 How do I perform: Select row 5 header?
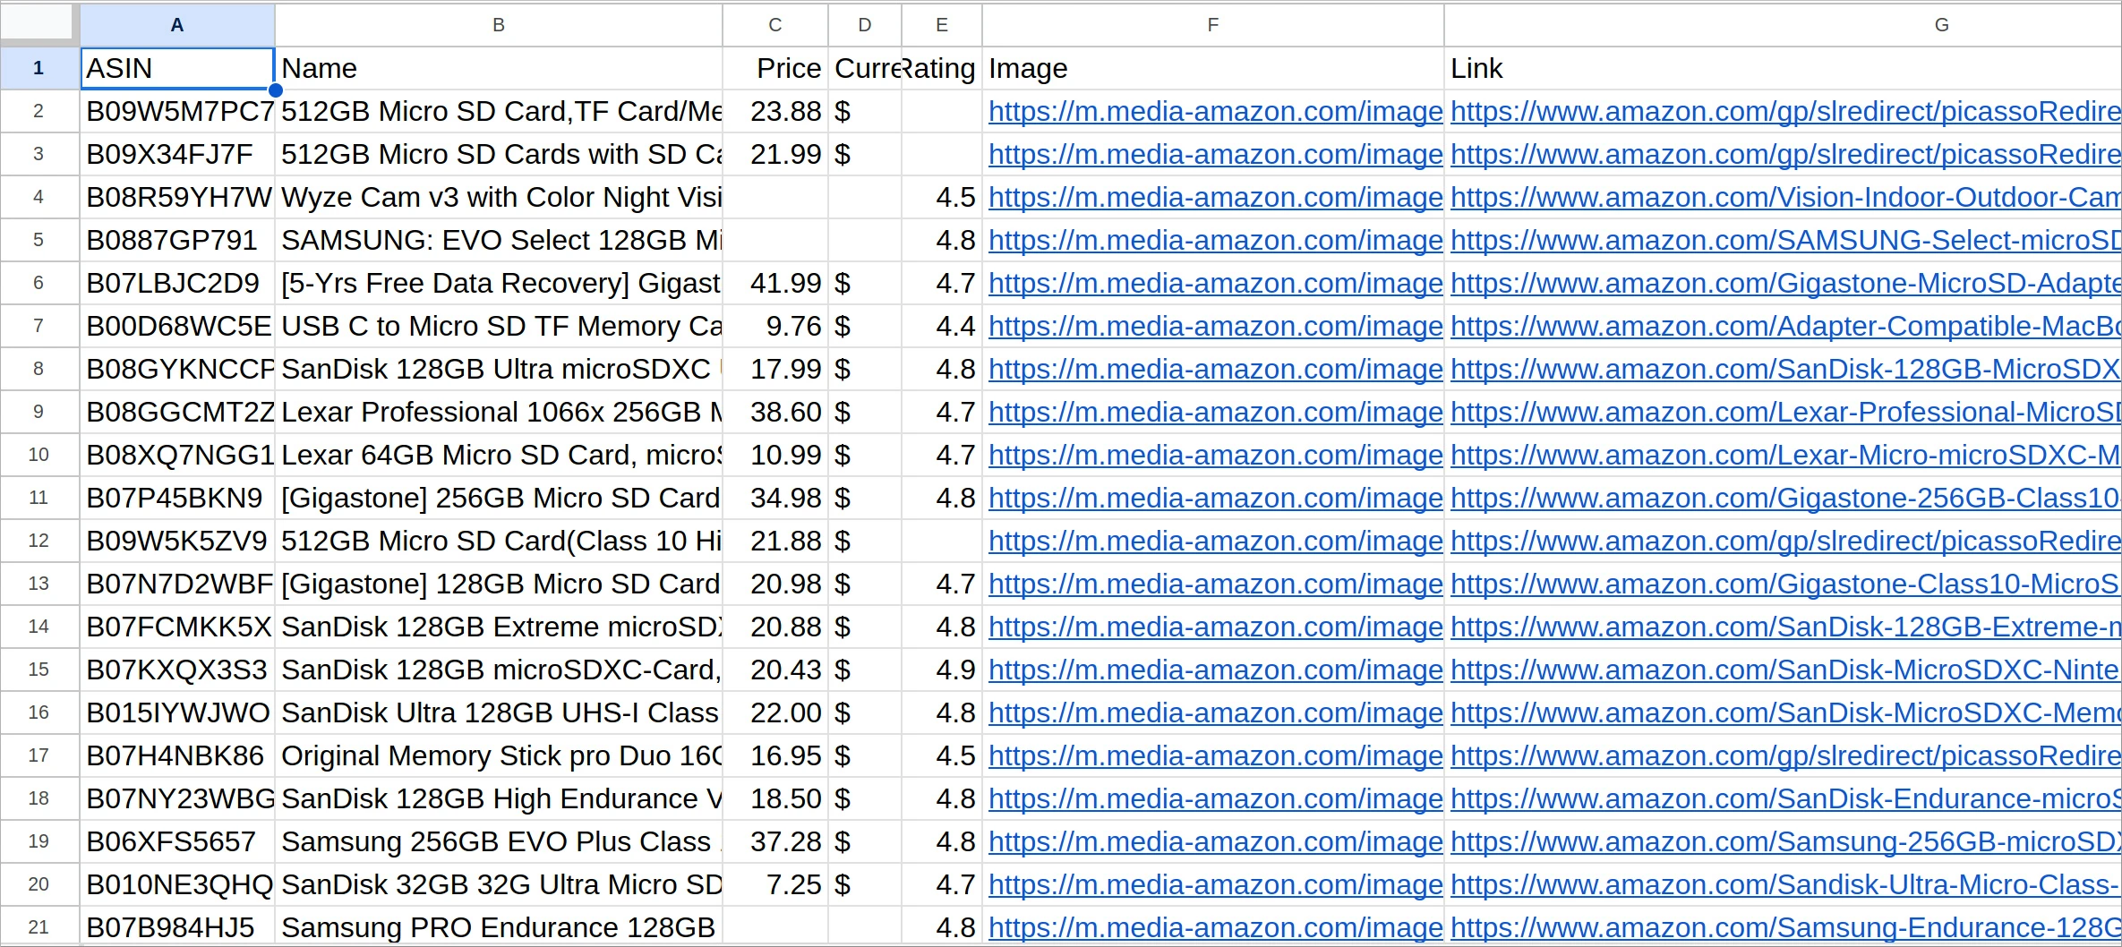click(x=39, y=240)
